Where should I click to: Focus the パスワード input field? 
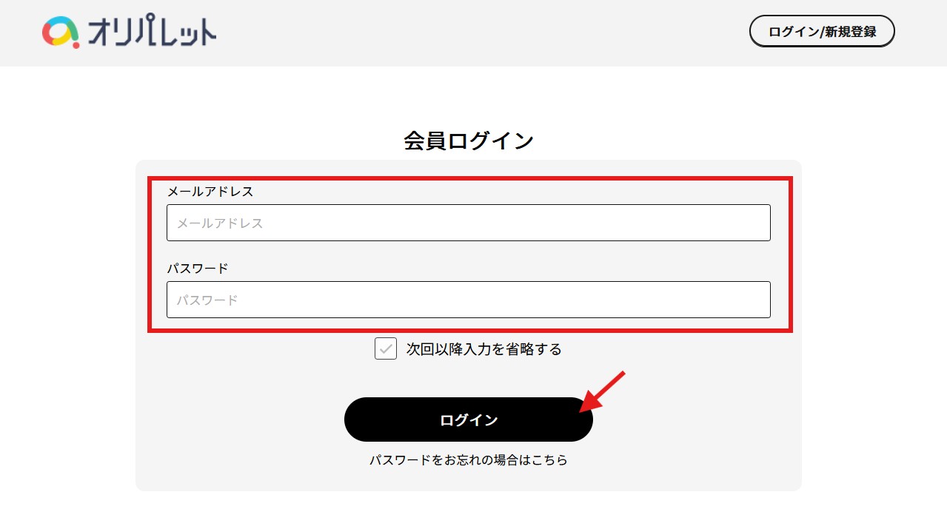[x=468, y=300]
